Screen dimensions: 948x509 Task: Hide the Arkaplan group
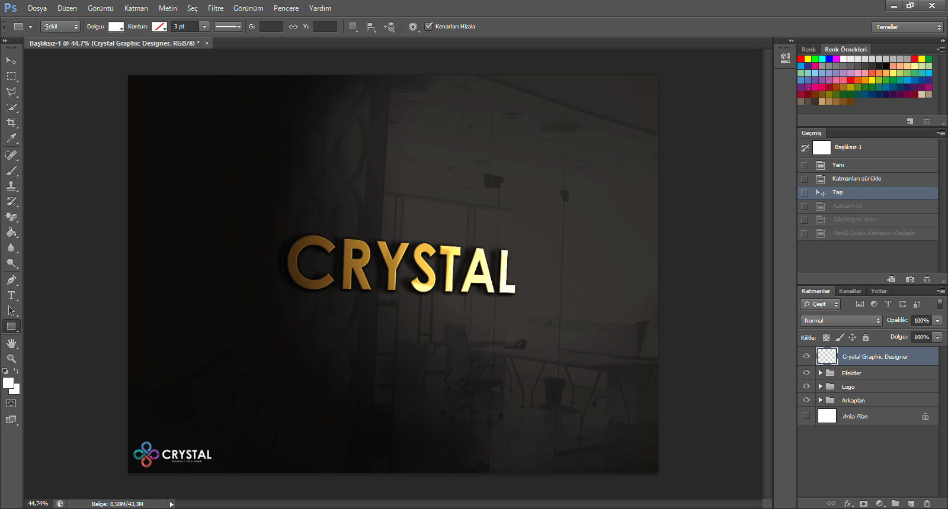[x=806, y=400]
